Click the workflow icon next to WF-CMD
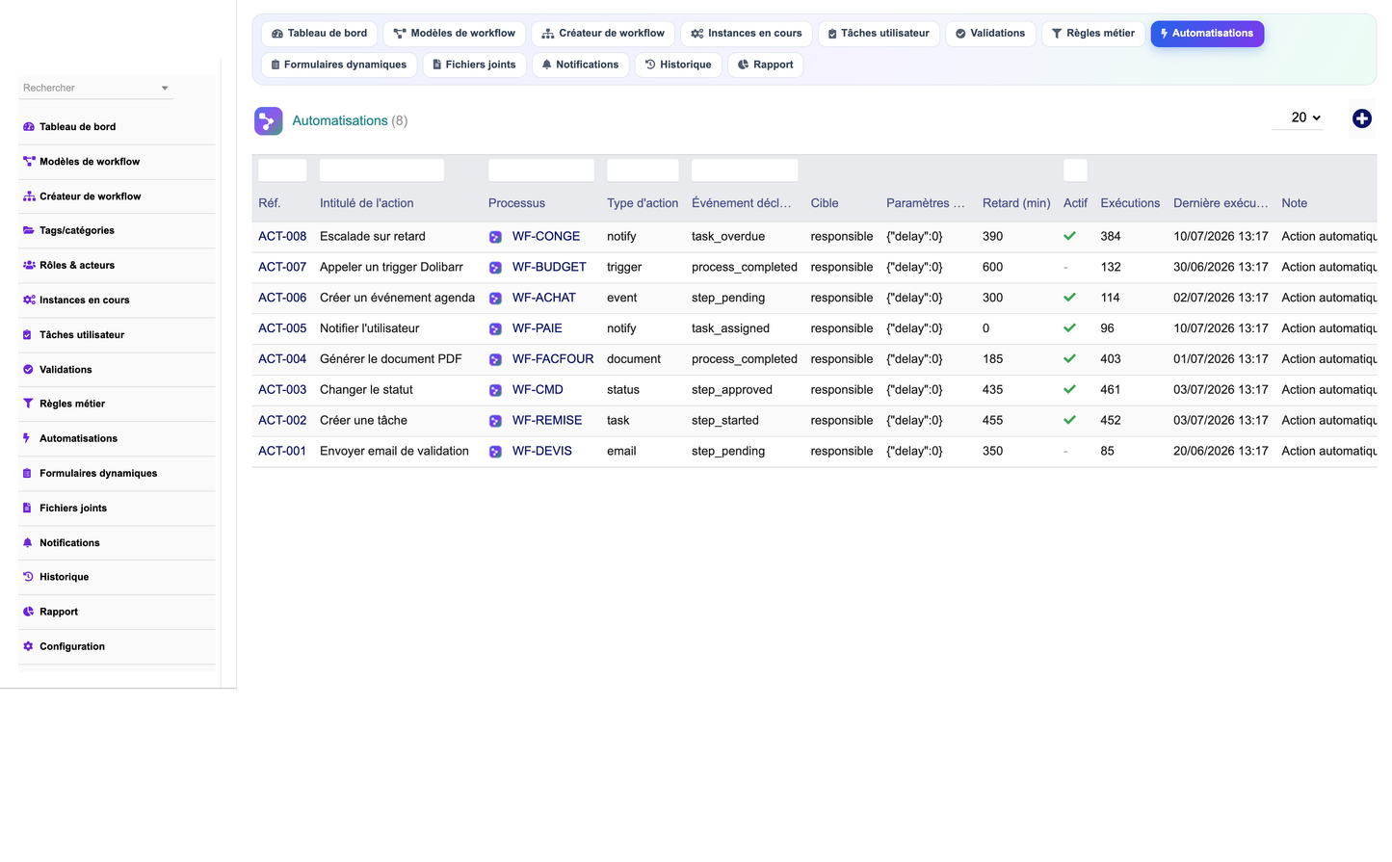The image size is (1392, 862). 495,391
